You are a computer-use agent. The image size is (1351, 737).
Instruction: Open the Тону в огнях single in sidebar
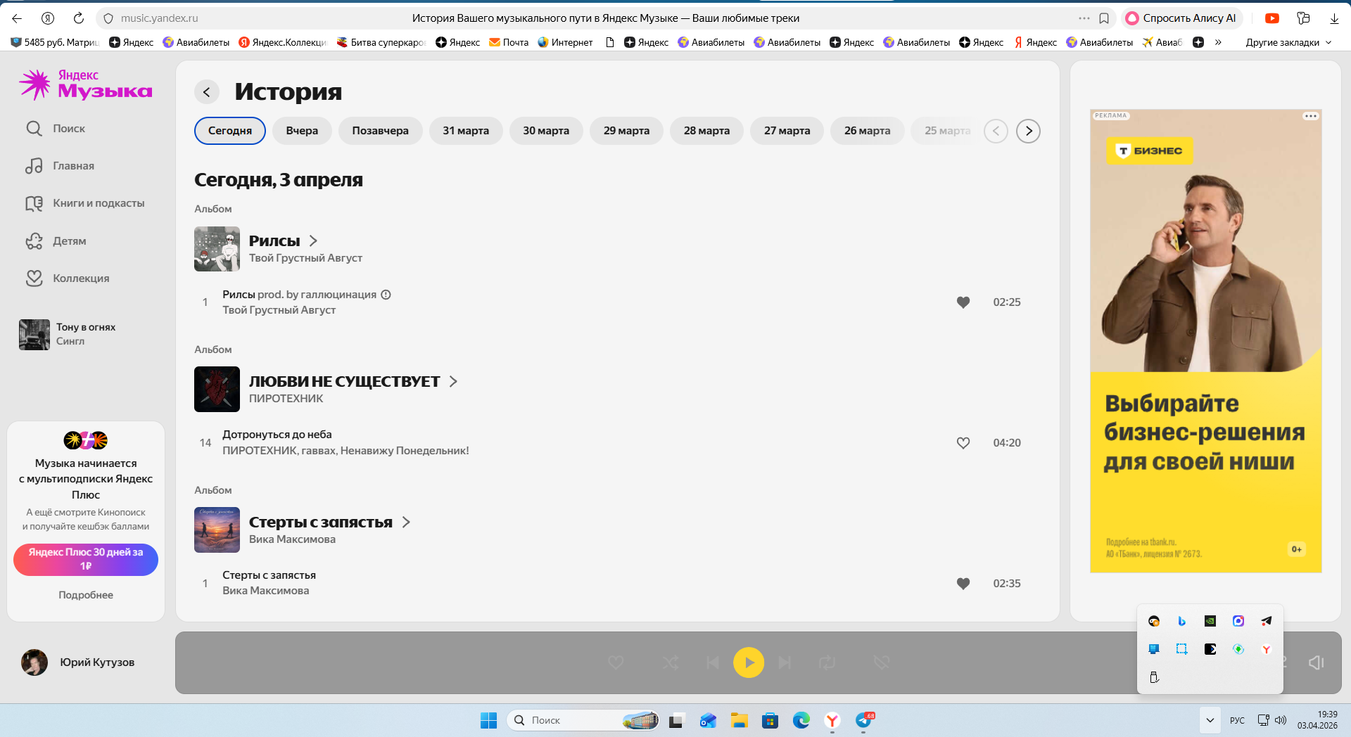click(x=68, y=334)
